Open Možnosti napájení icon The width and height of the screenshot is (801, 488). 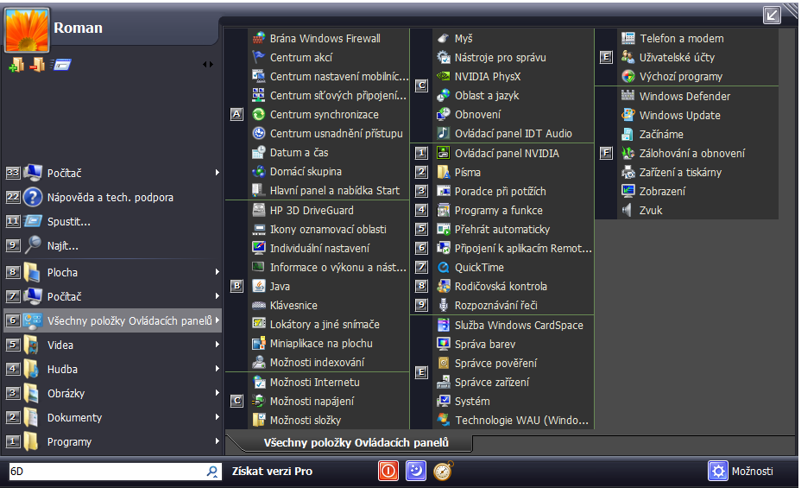point(259,401)
